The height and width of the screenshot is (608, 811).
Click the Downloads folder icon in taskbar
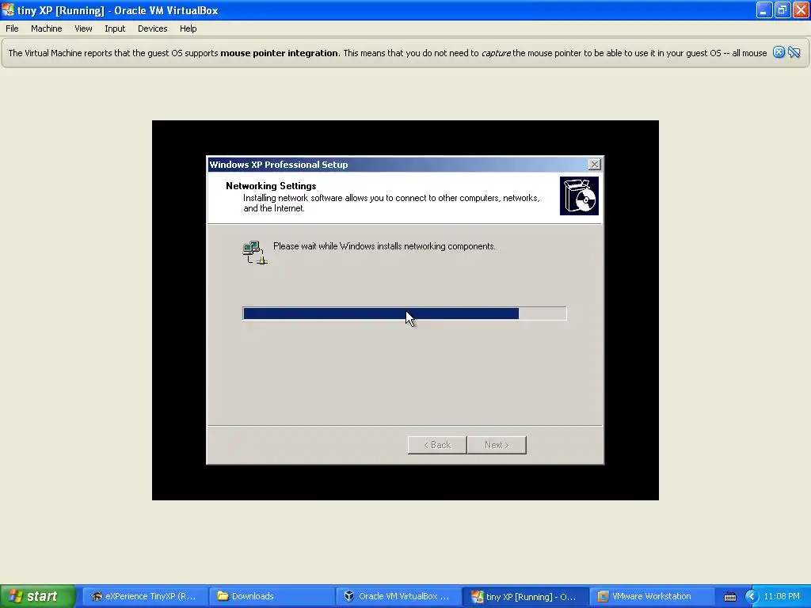point(223,596)
